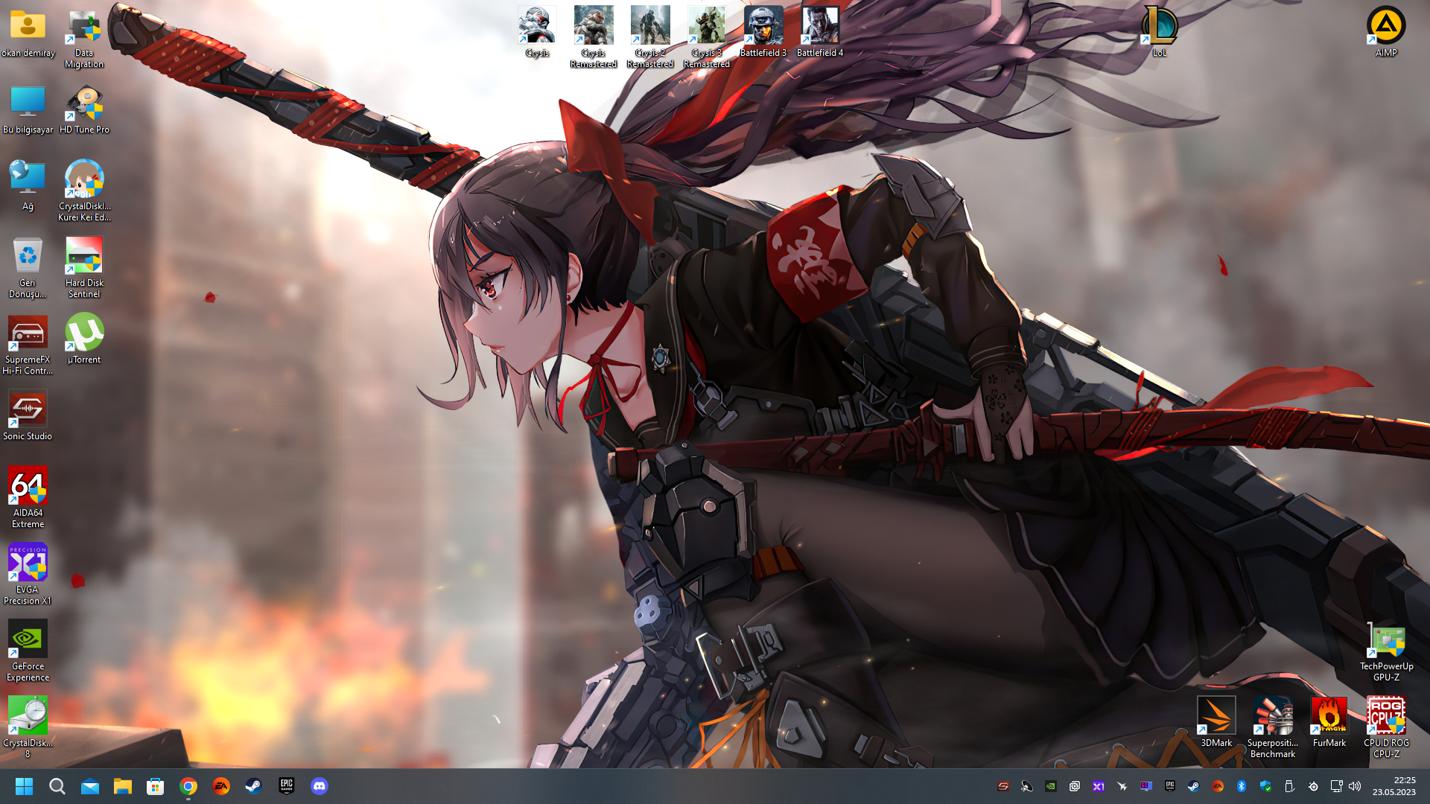This screenshot has width=1430, height=804.
Task: Open the Windows Start menu
Action: (24, 786)
